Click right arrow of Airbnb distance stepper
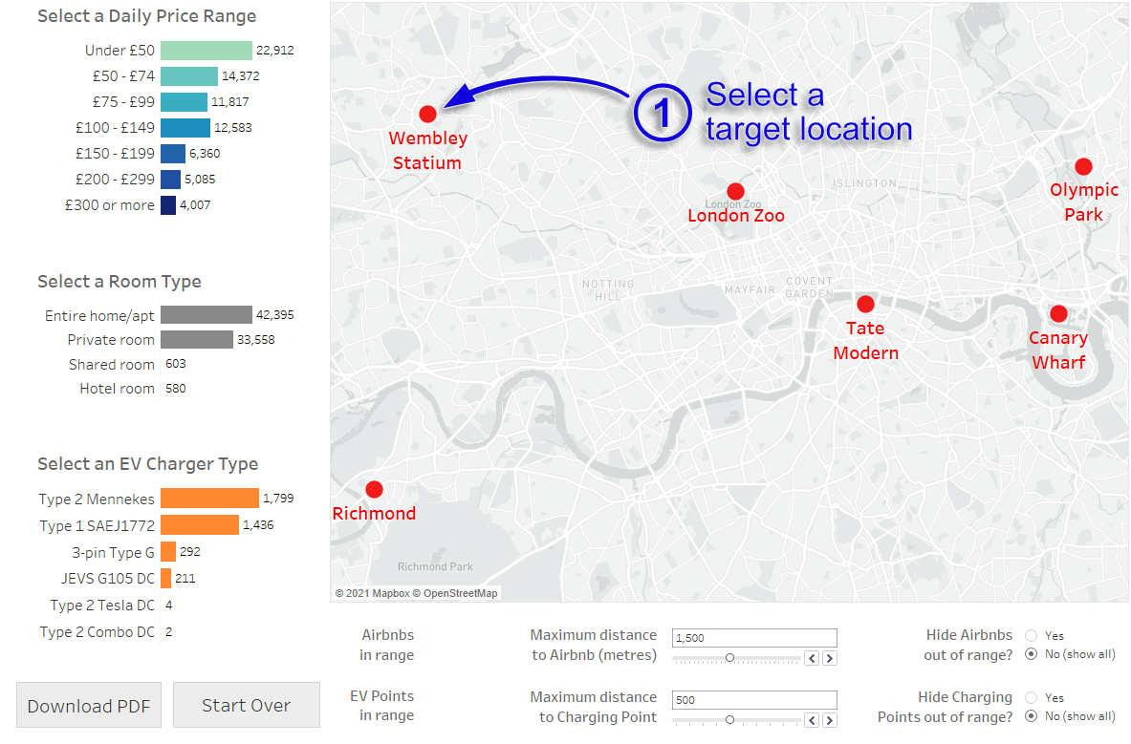The image size is (1131, 744). pos(829,658)
